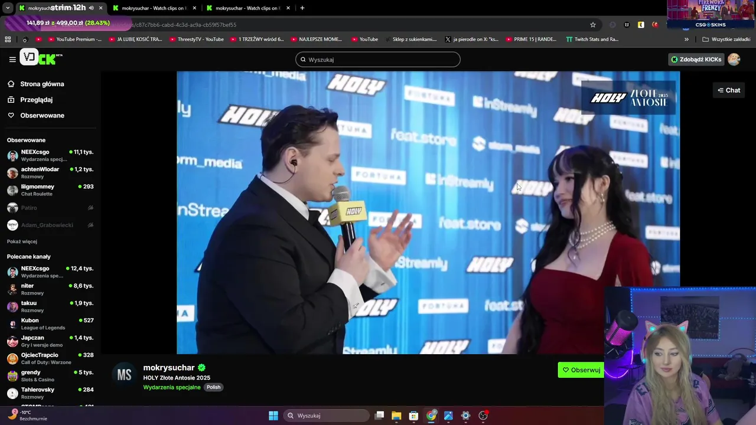Open niter recommended channel
Image resolution: width=756 pixels, height=425 pixels.
[x=50, y=289]
